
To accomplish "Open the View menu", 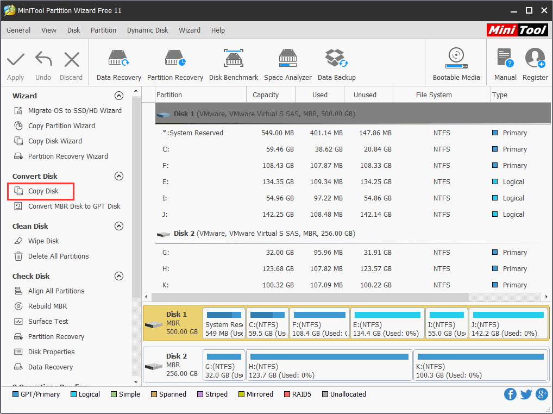I will pyautogui.click(x=49, y=30).
